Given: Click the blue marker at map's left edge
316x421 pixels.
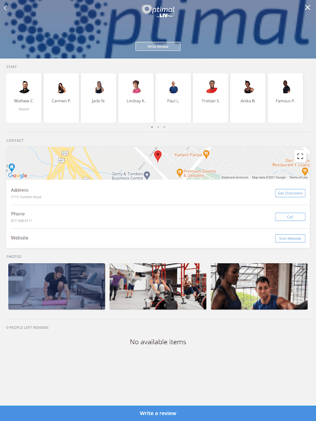Looking at the screenshot, I should pos(12,167).
